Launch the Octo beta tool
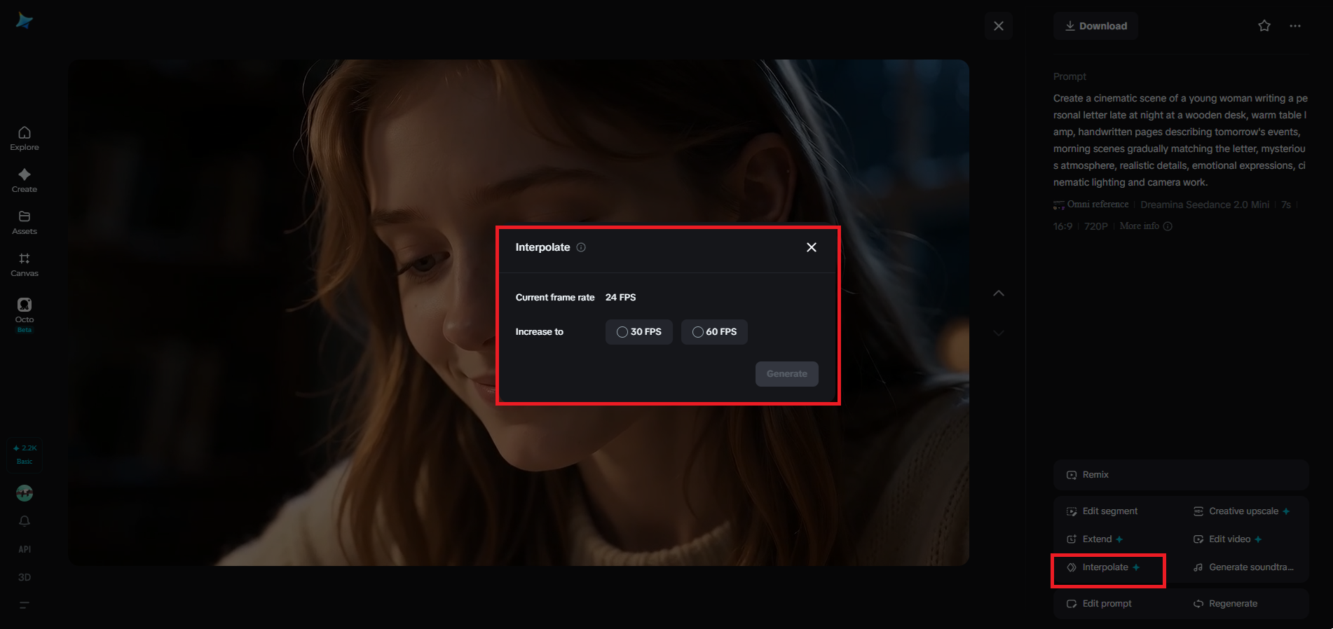The height and width of the screenshot is (629, 1333). (25, 314)
